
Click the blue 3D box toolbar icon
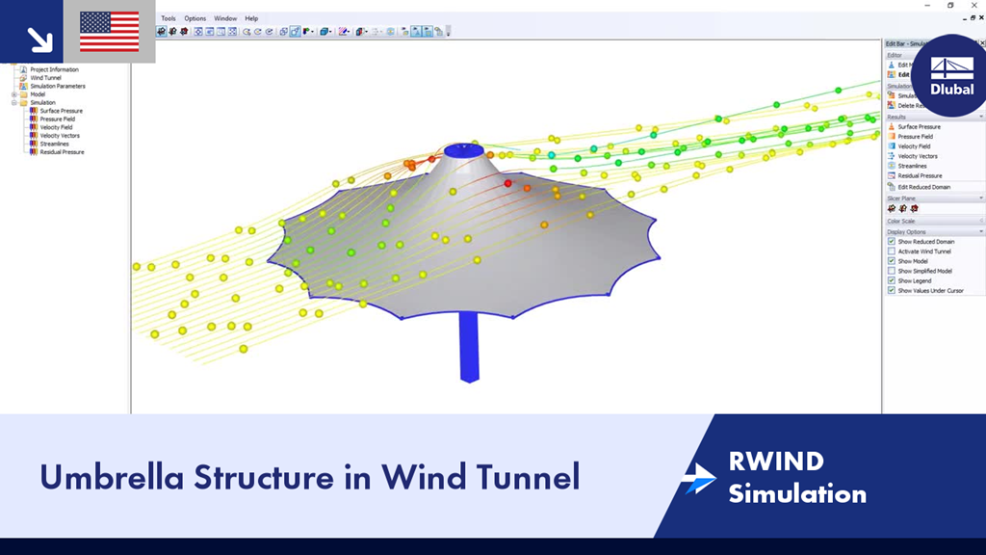coord(324,32)
